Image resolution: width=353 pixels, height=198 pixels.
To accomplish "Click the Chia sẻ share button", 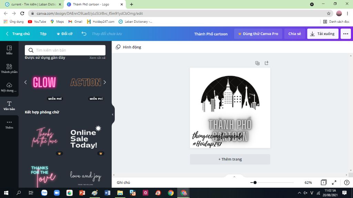I will [294, 34].
